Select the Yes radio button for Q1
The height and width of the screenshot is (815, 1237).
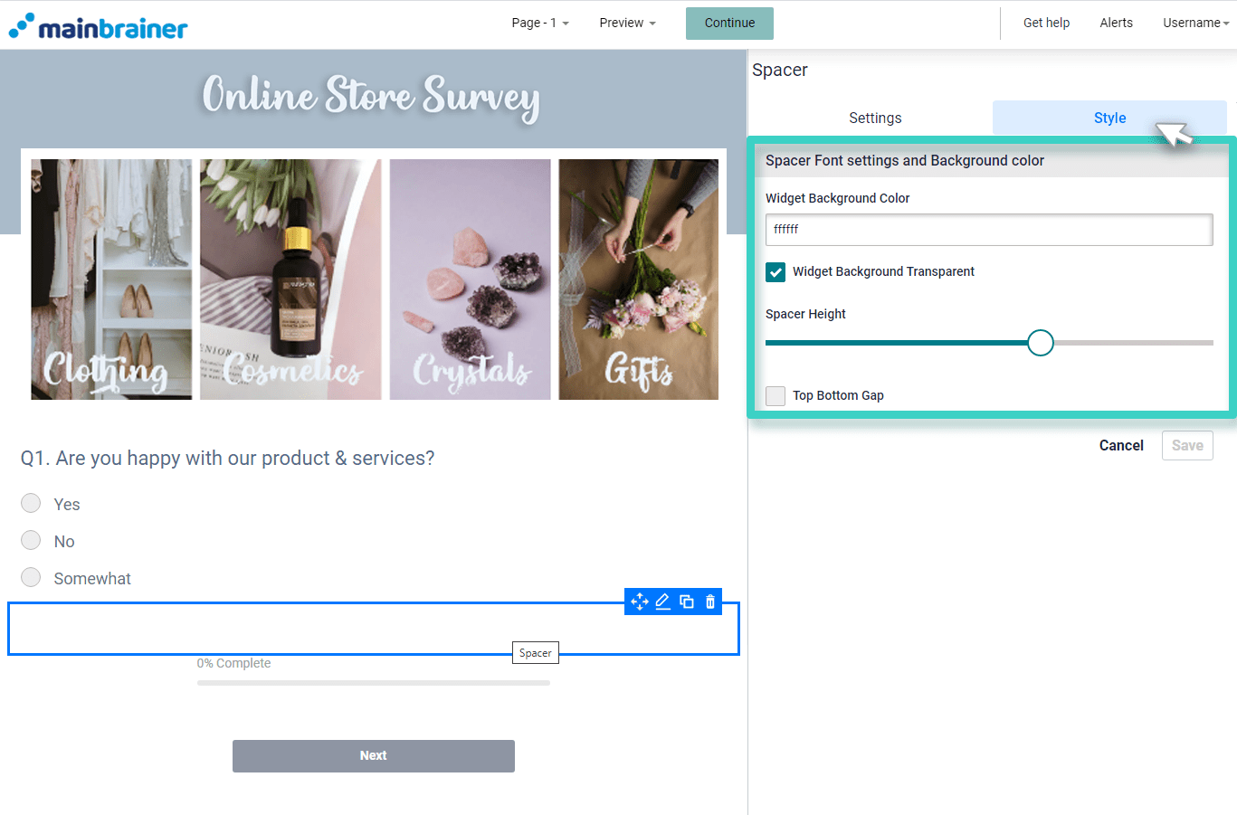(x=31, y=503)
